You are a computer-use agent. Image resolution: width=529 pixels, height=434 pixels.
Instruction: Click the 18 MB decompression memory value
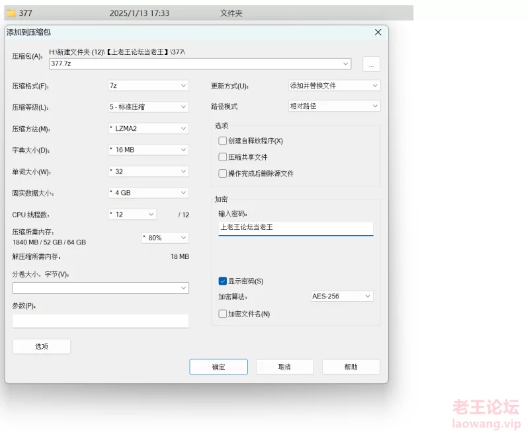[x=180, y=257]
